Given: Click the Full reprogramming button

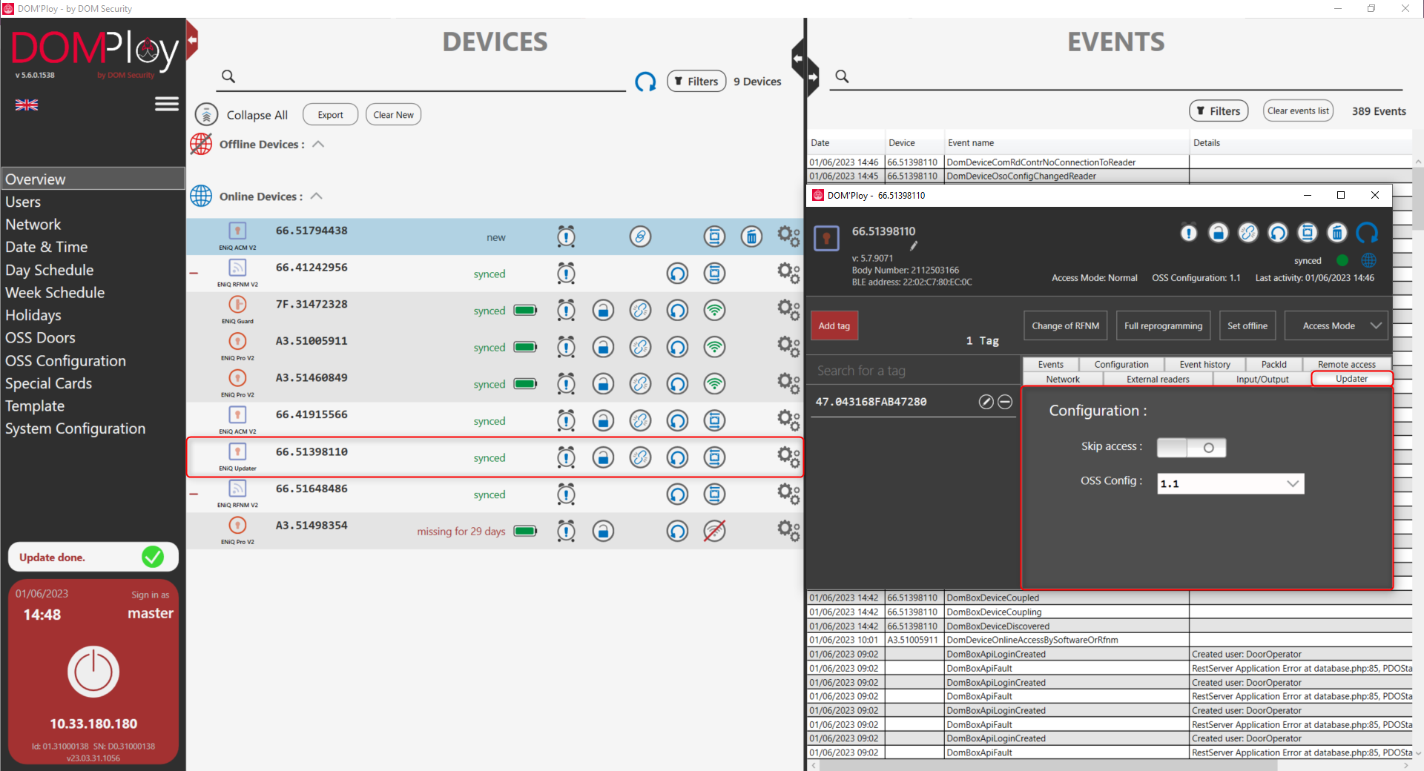Looking at the screenshot, I should 1163,325.
